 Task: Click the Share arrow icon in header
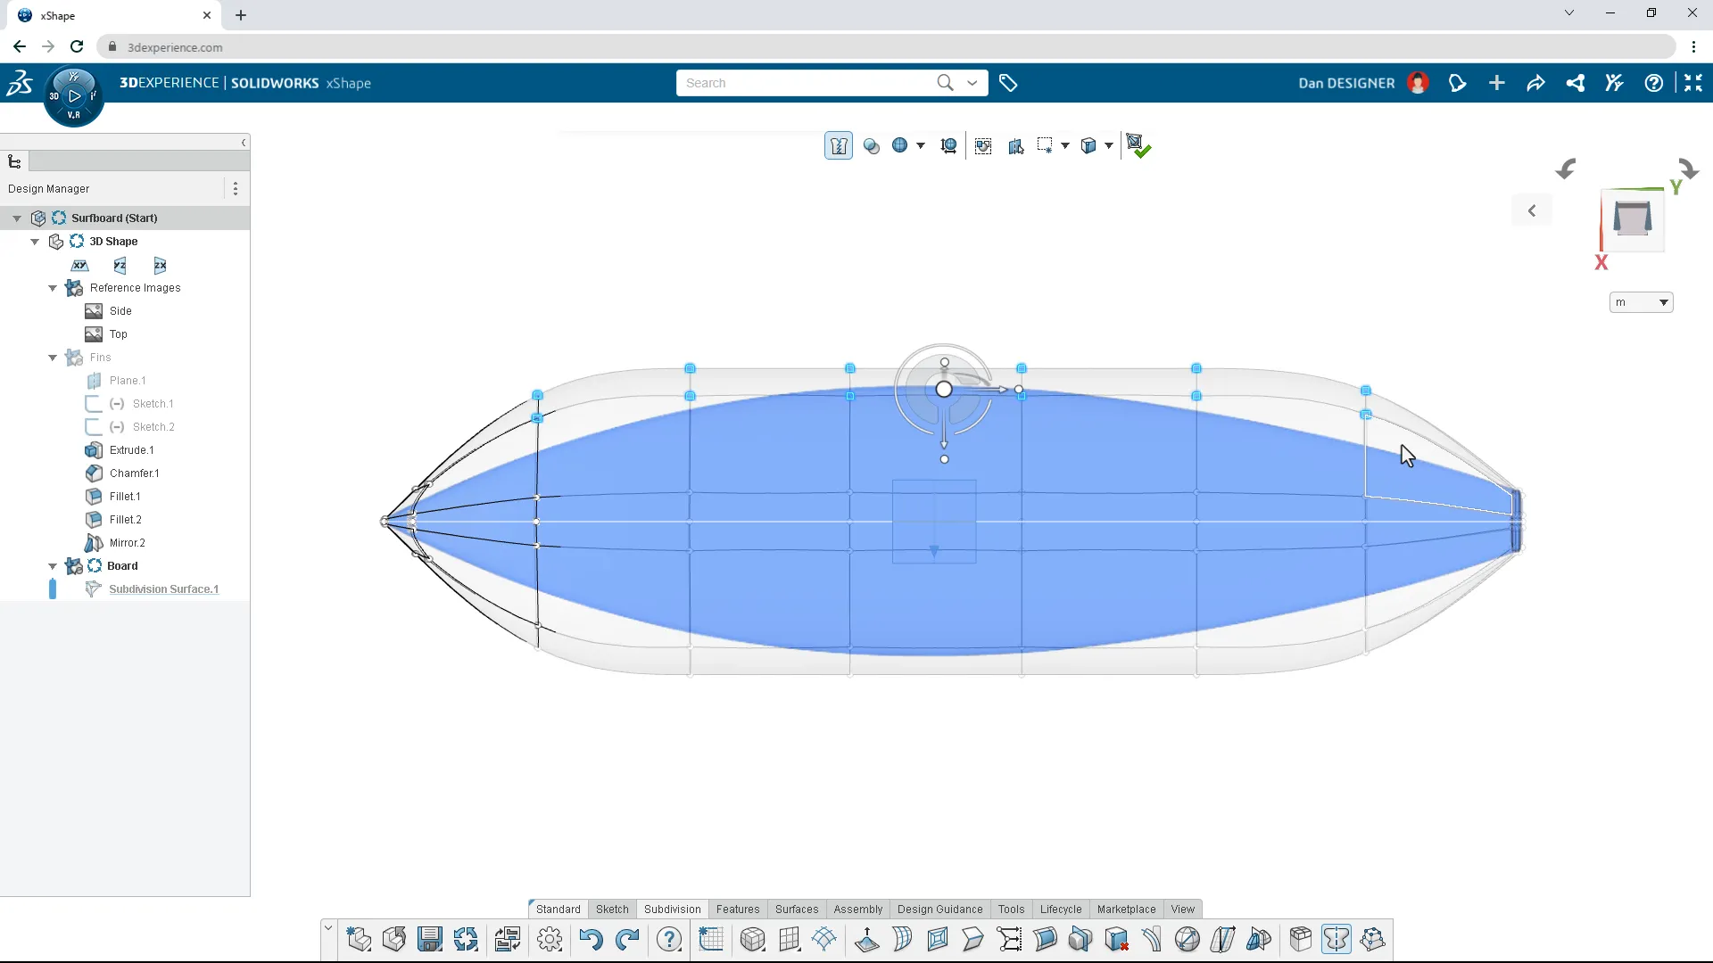pos(1535,83)
